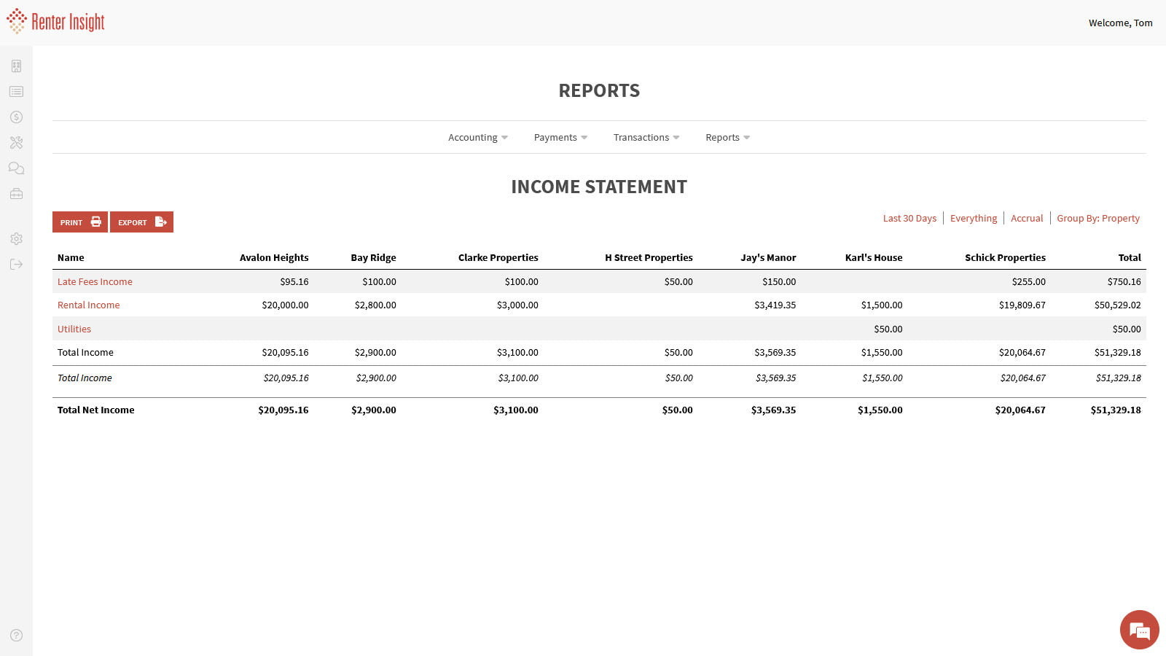This screenshot has height=656, width=1166.
Task: Click the Total Net Income row label
Action: coord(96,410)
